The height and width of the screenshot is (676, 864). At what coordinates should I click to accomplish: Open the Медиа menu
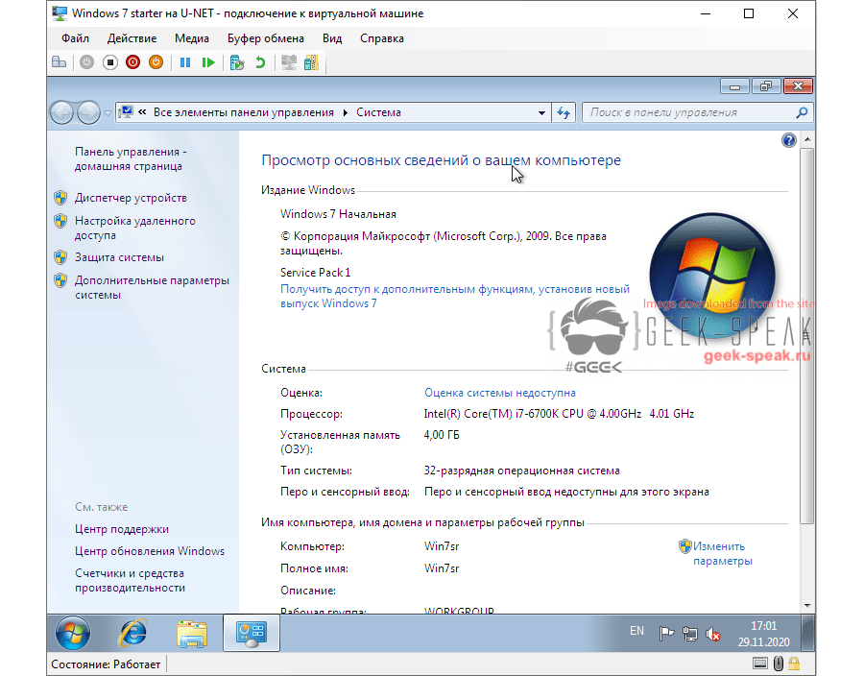tap(192, 38)
